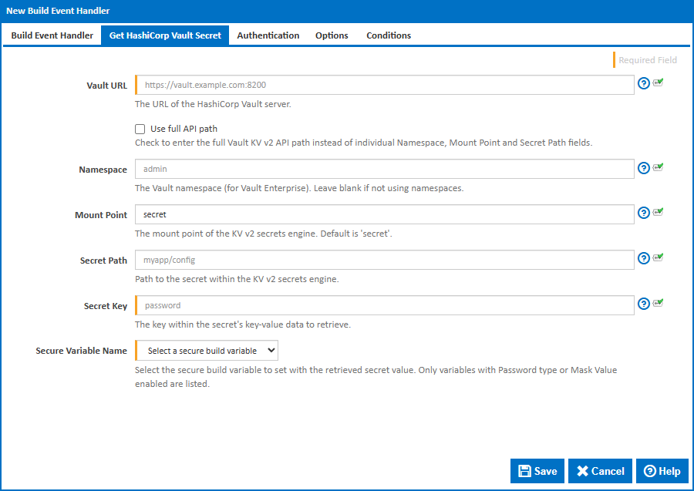Click the Cancel button
This screenshot has height=491, width=694.
coord(600,471)
